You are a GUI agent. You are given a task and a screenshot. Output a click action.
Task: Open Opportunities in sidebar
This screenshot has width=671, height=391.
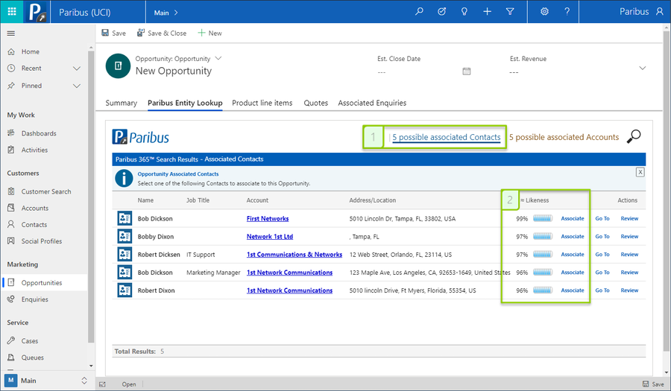tap(42, 282)
